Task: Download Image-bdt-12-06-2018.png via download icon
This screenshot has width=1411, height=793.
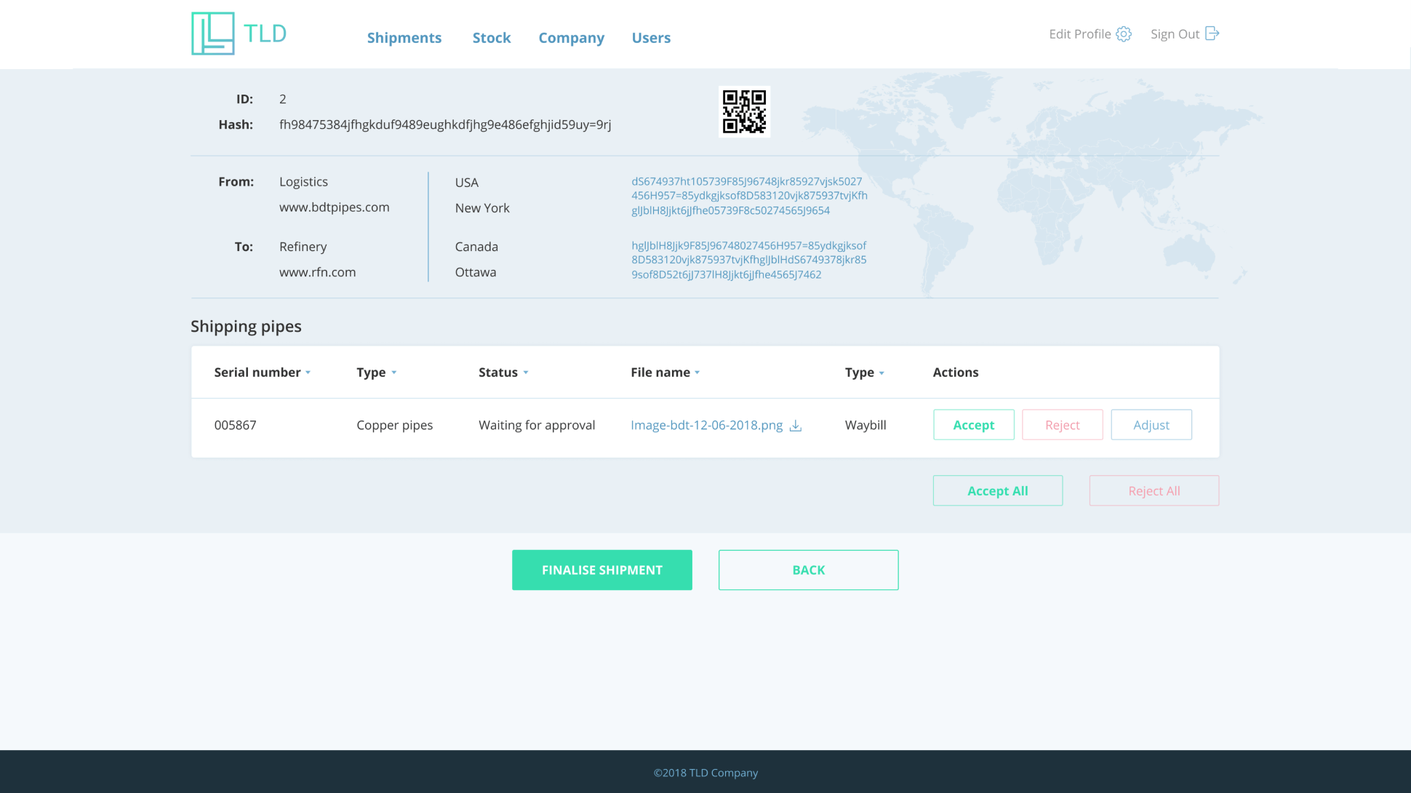Action: coord(796,425)
